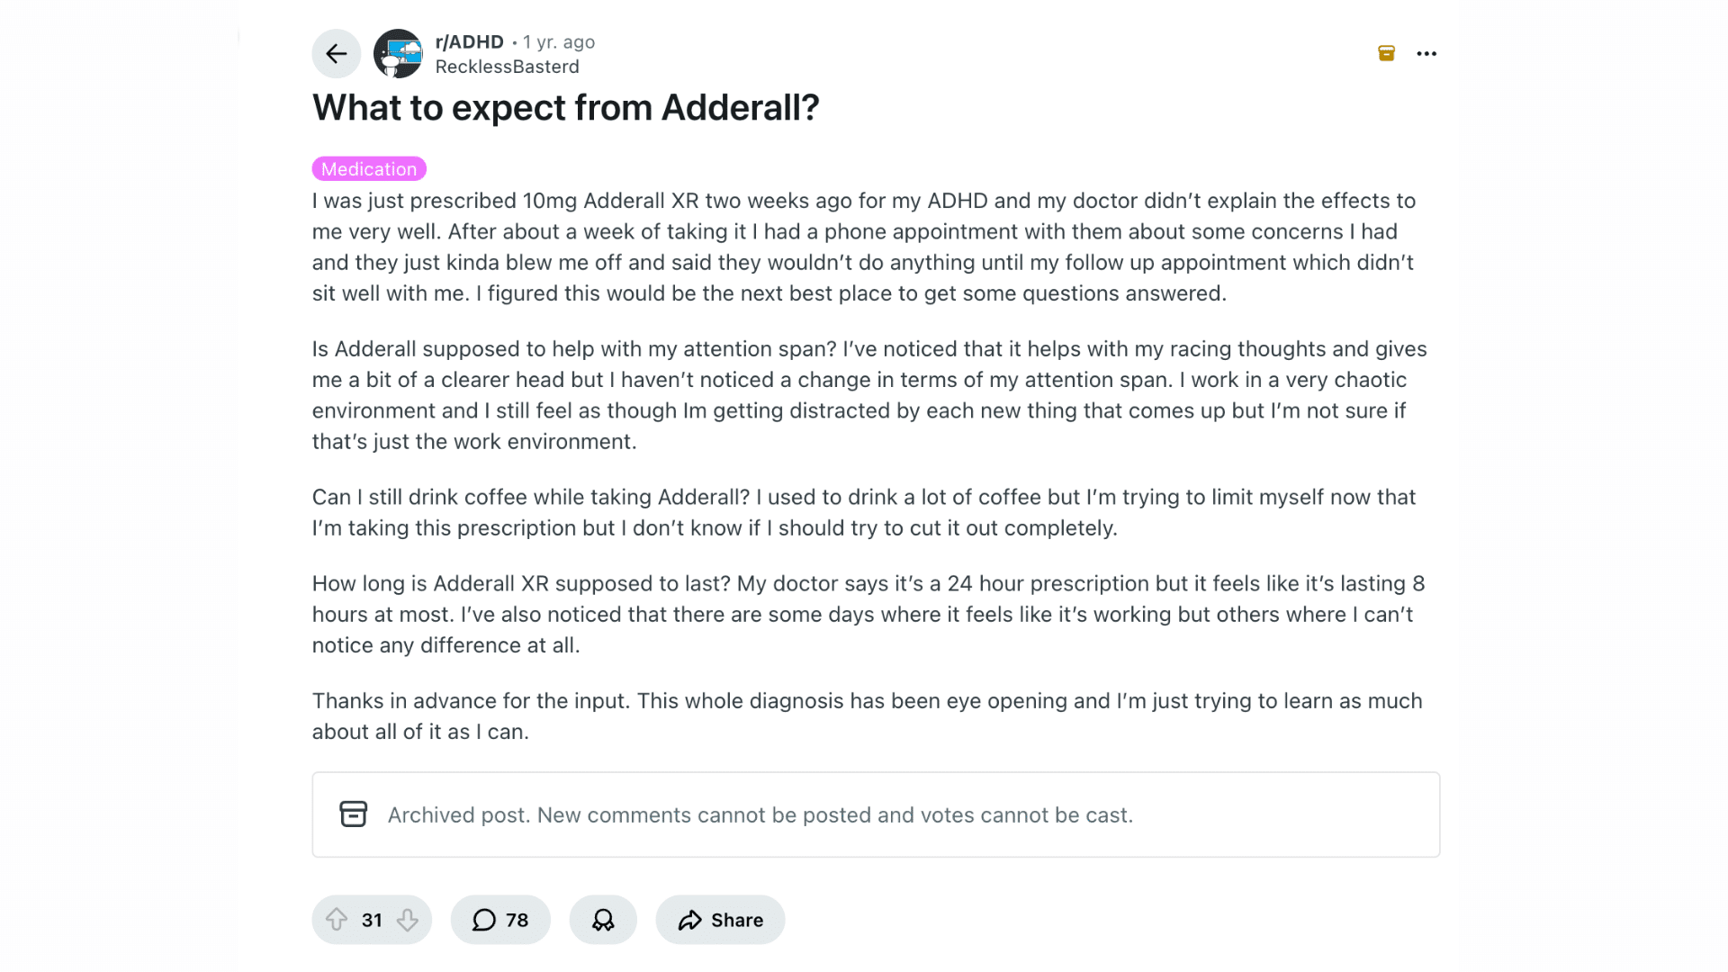Click the post title What to expect from Adderall?
The width and height of the screenshot is (1728, 972).
(565, 108)
